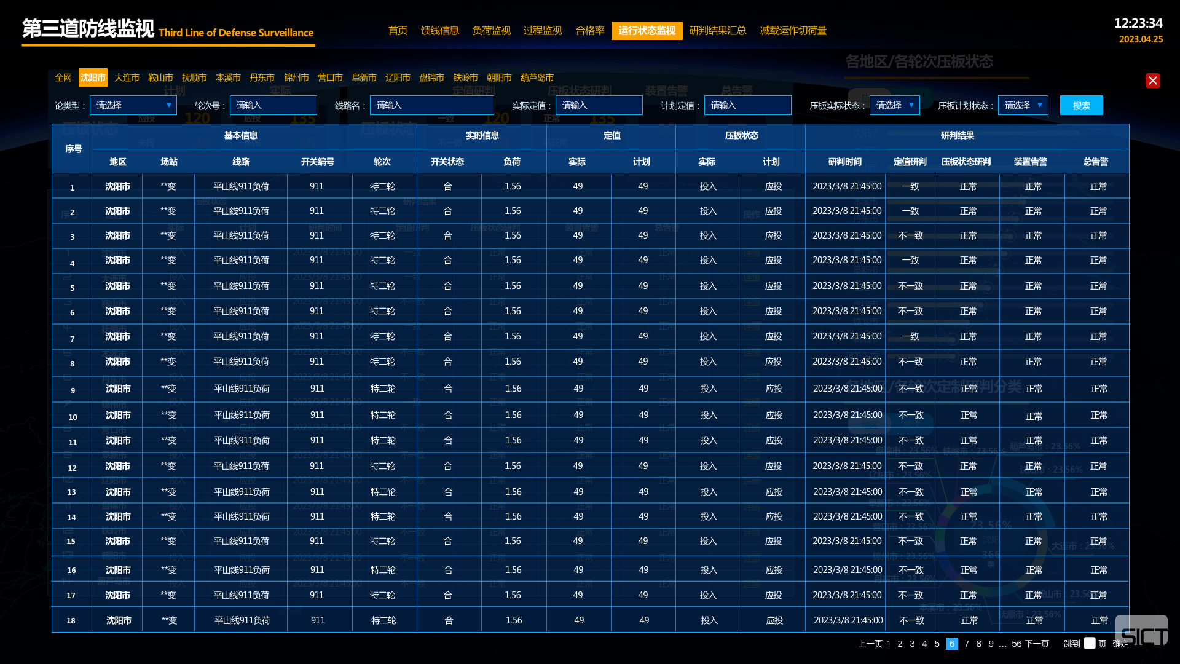Open the 研判结果汇总 tab

click(717, 31)
